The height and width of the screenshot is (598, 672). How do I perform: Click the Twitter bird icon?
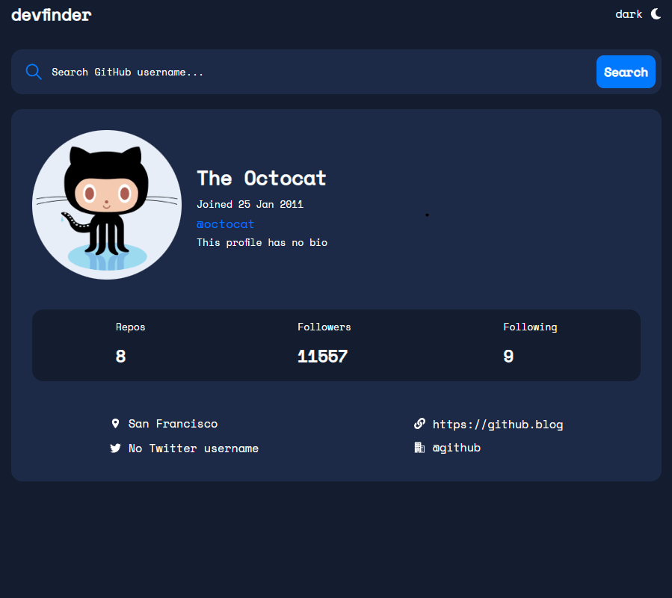[x=115, y=448]
